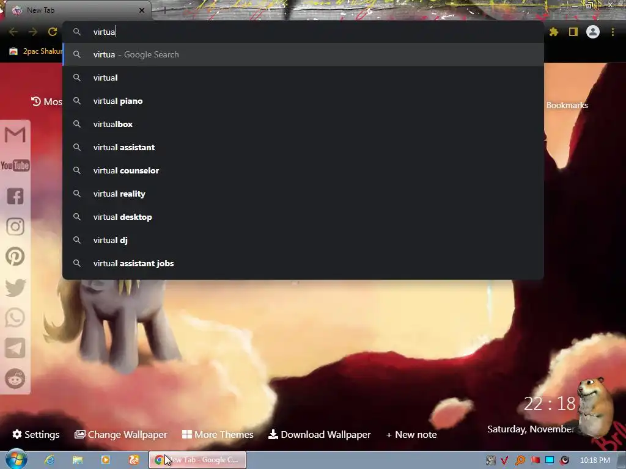Toggle the browser side panel icon
The height and width of the screenshot is (469, 626).
(x=573, y=32)
